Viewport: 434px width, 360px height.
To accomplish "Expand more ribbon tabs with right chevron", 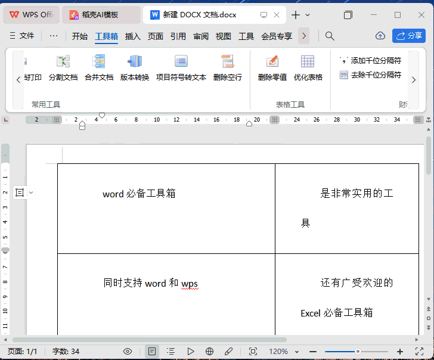I will point(304,36).
